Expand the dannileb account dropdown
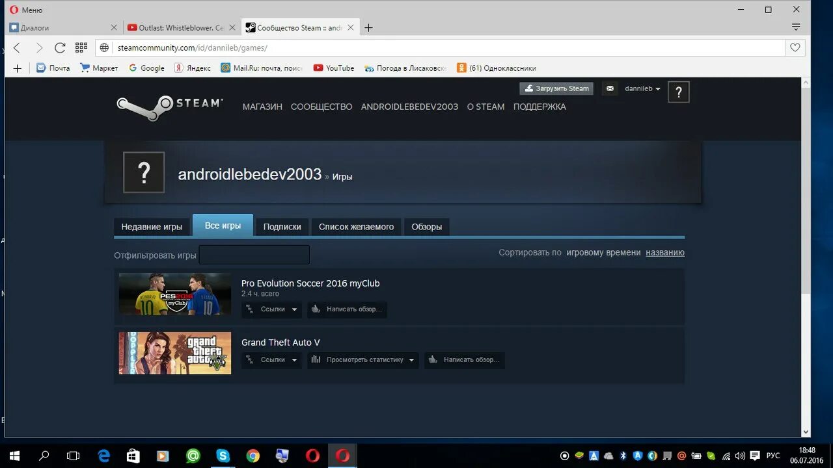 (x=643, y=88)
